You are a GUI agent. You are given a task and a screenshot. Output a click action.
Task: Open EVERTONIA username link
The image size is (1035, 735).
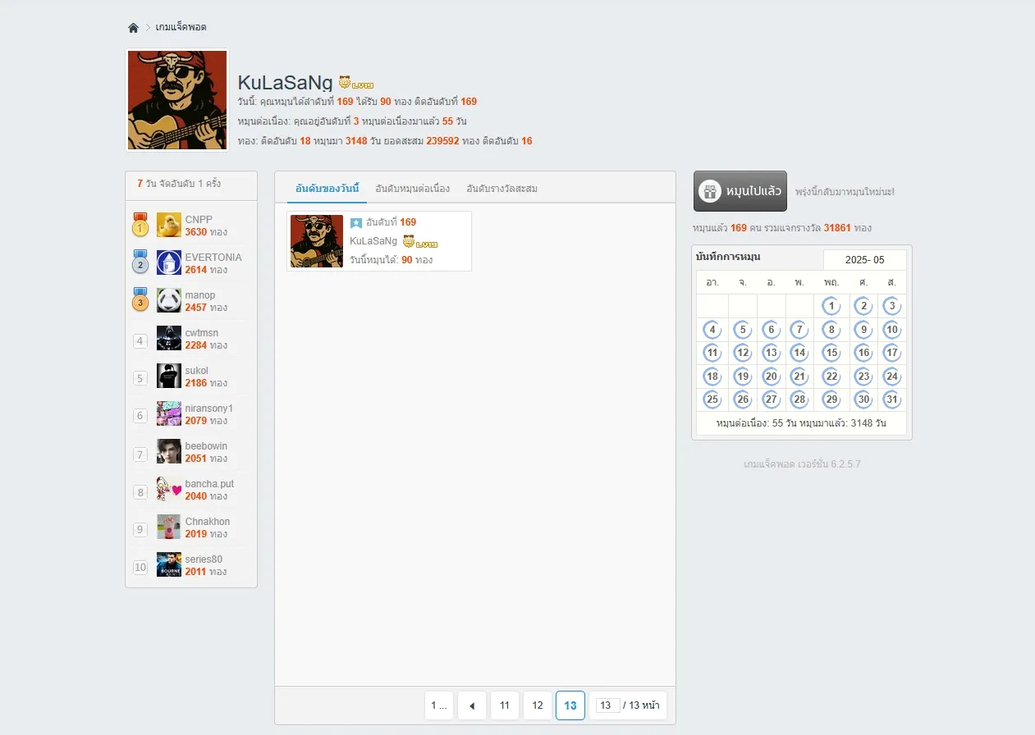(x=213, y=258)
